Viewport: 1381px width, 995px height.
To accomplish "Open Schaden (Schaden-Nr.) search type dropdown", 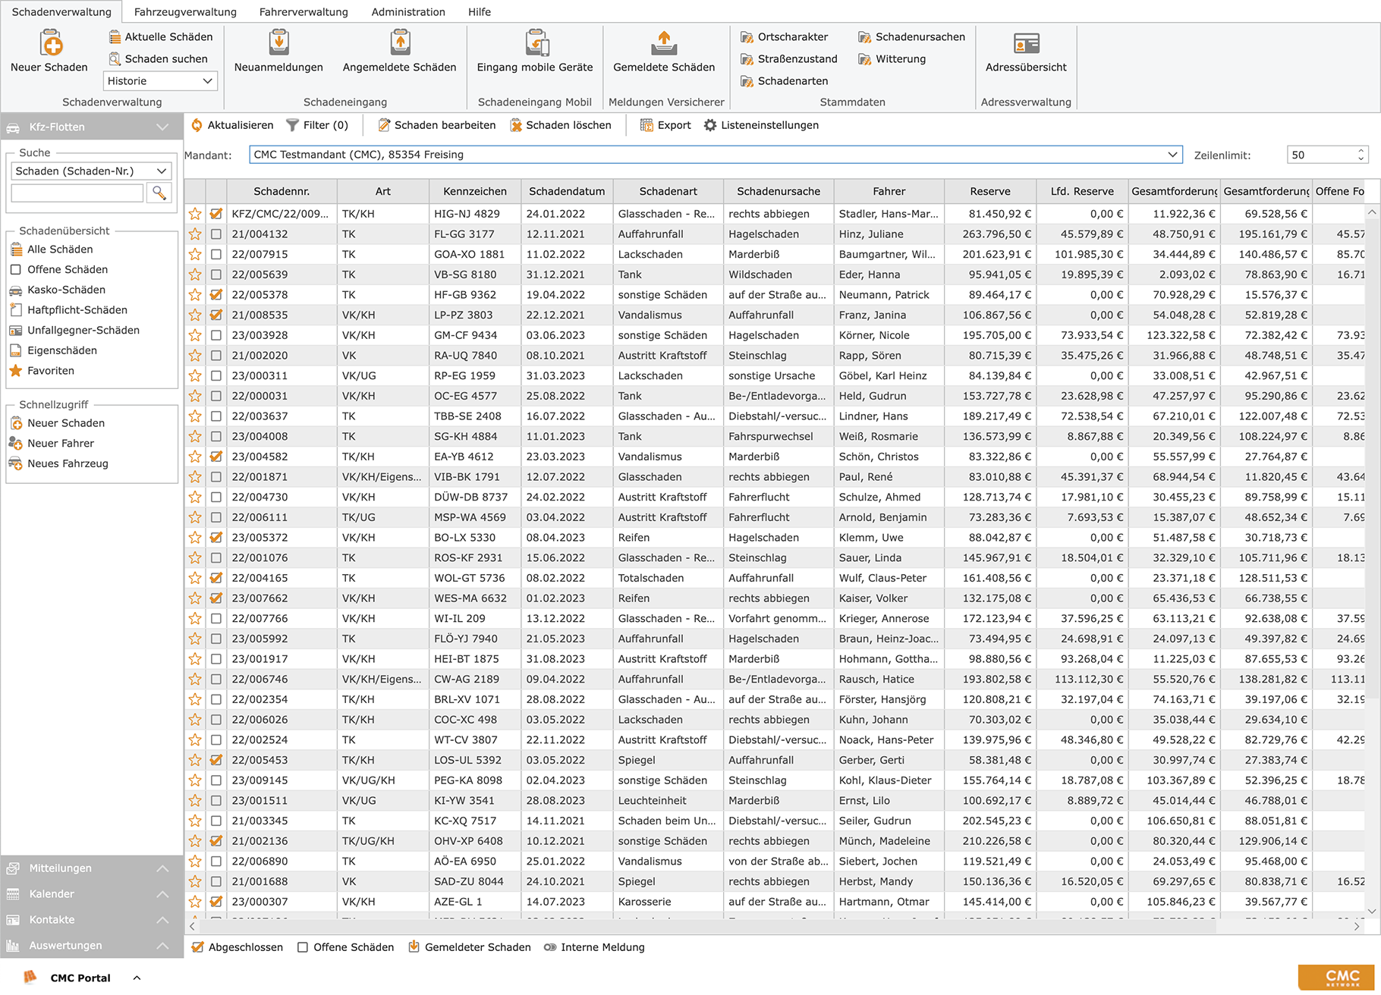I will point(91,171).
